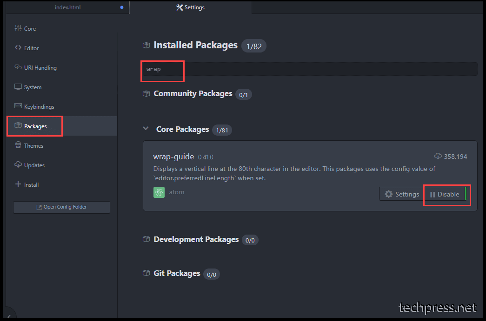The image size is (486, 321).
Task: Open the atom author link
Action: (x=176, y=192)
